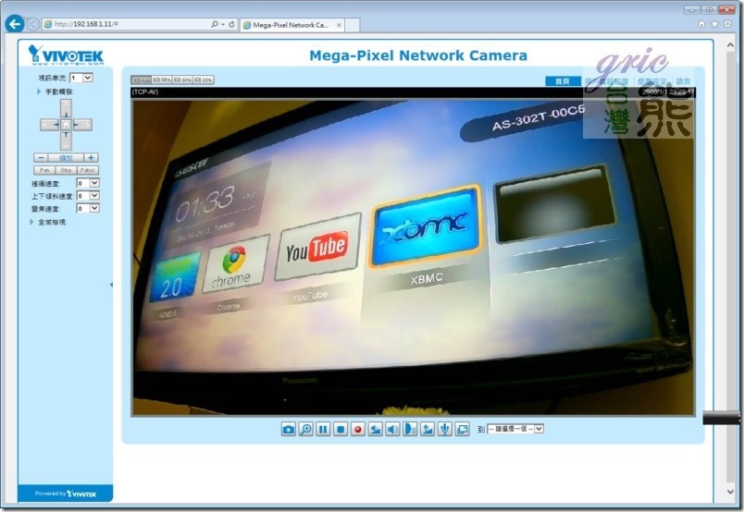This screenshot has height=512, width=744.
Task: Click the volume speaker icon
Action: [392, 429]
